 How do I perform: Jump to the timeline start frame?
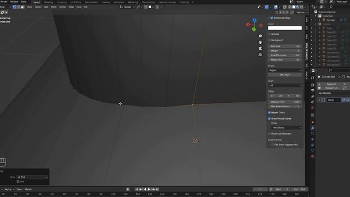coord(137,189)
